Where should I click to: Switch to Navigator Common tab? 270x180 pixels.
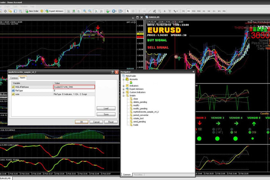click(x=127, y=175)
